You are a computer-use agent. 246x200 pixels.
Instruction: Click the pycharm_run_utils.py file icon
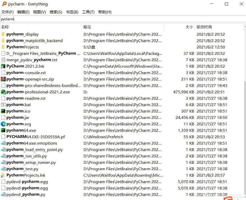pyautogui.click(x=3, y=156)
